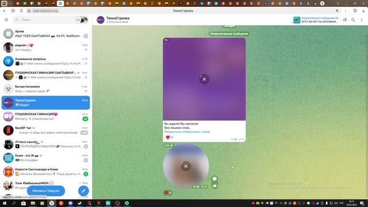
Task: Open the browser downloads icon
Action: coord(363,11)
